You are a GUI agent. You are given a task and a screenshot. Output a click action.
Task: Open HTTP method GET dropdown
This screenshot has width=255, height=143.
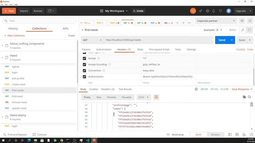92,40
